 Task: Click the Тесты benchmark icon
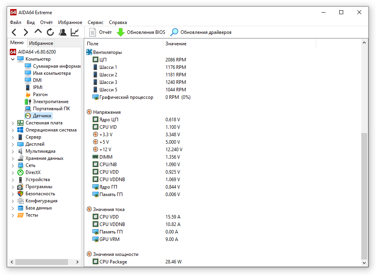tap(20, 215)
